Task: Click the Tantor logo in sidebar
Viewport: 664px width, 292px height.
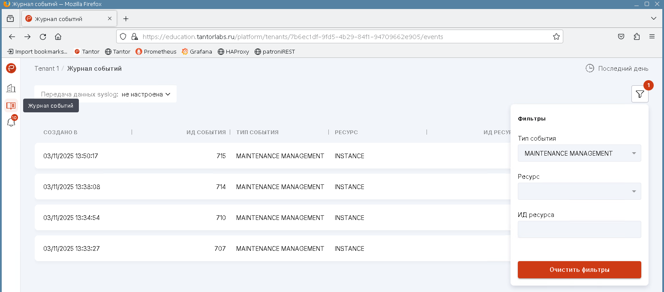Action: tap(11, 68)
